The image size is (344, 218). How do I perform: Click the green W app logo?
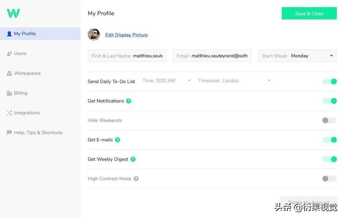pos(13,13)
